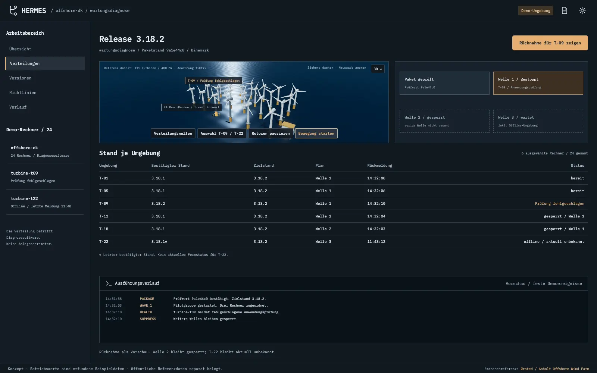This screenshot has width=597, height=373.
Task: Select turbine-t09 machine entry
Action: 45,177
